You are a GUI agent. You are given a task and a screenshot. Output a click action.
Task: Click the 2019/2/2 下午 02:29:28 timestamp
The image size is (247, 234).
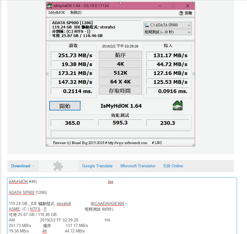pos(120,46)
